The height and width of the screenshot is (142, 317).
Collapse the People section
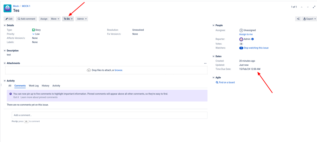click(x=214, y=25)
